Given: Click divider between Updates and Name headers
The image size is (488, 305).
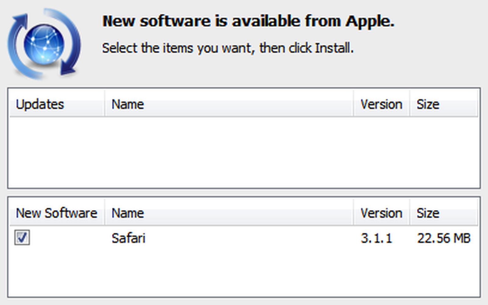Looking at the screenshot, I should [x=105, y=104].
